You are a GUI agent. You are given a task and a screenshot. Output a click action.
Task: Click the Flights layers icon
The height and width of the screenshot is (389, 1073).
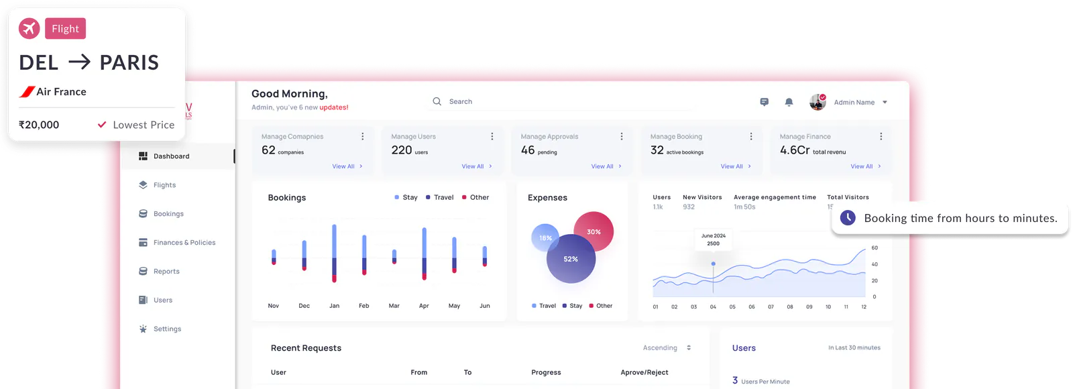point(143,185)
